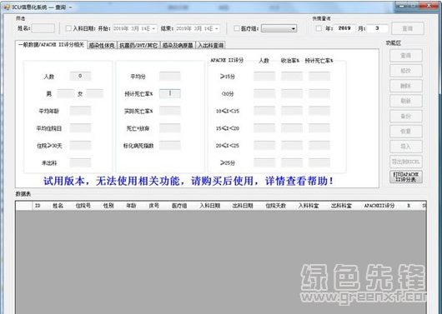Switch to the 感染性休克 tab
442x314 pixels.
(102, 45)
